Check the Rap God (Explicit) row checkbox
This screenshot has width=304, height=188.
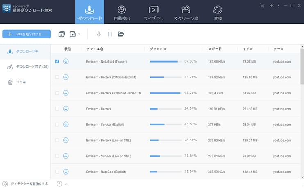pos(57,172)
